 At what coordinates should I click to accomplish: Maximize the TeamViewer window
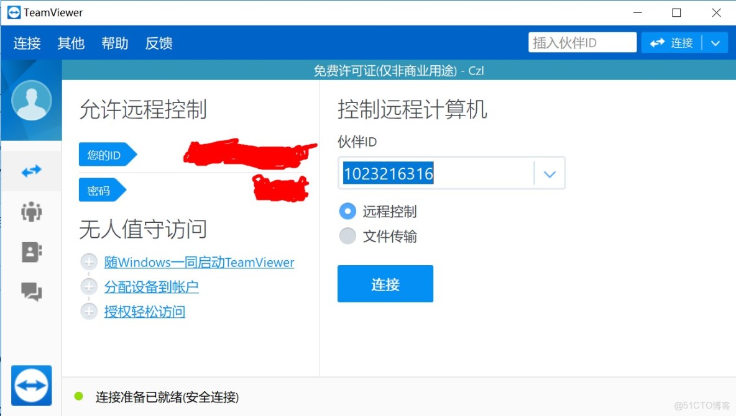[x=676, y=12]
